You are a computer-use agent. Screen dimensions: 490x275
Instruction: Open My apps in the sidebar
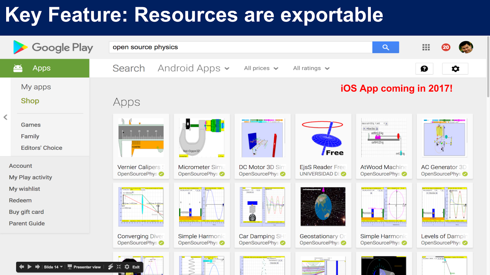tap(36, 87)
